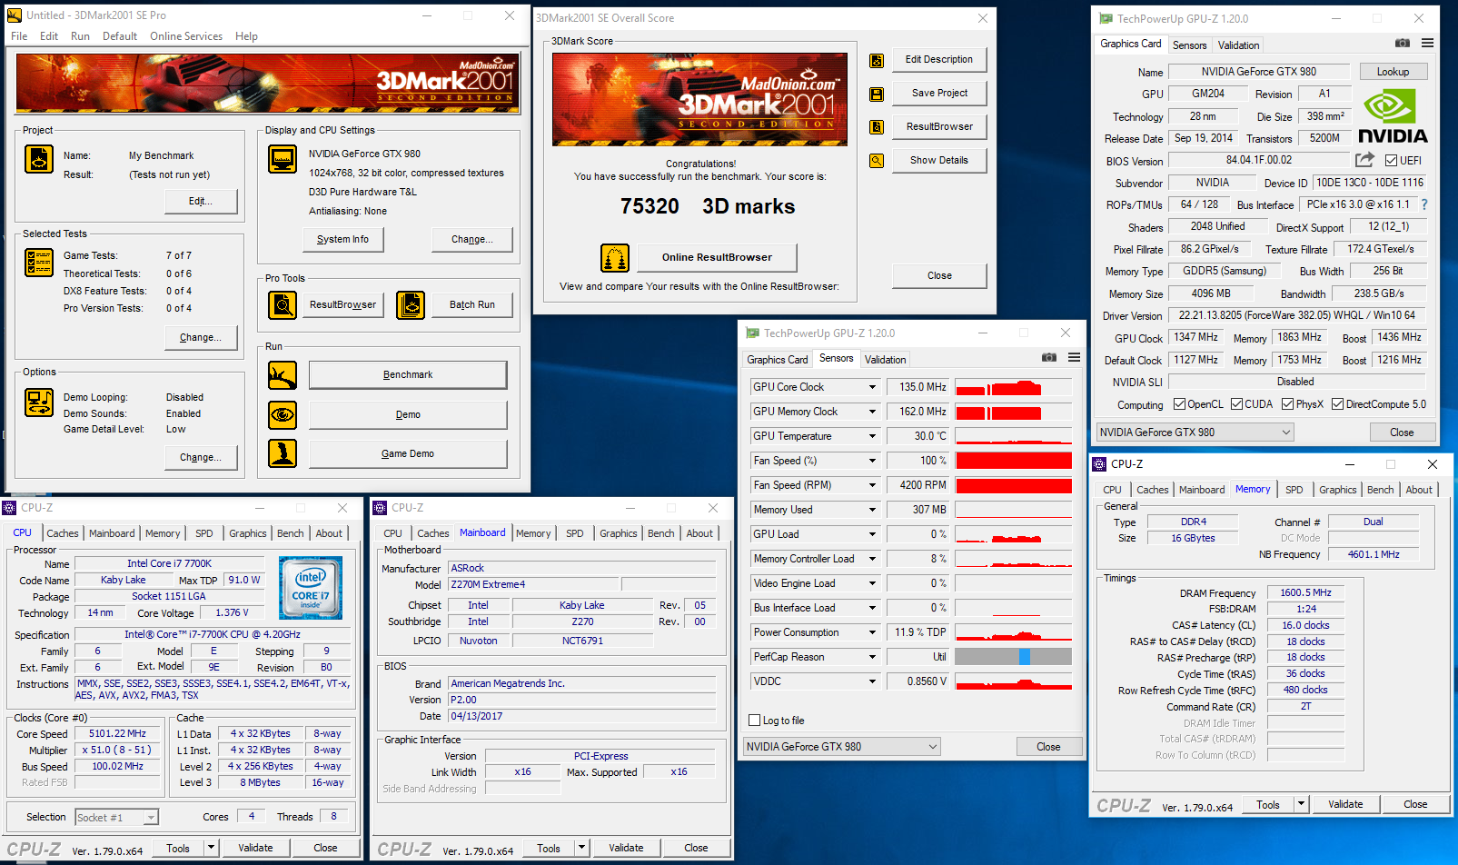This screenshot has width=1458, height=865.
Task: Toggle the DirectCompute 5.0 checkbox
Action: (1337, 404)
